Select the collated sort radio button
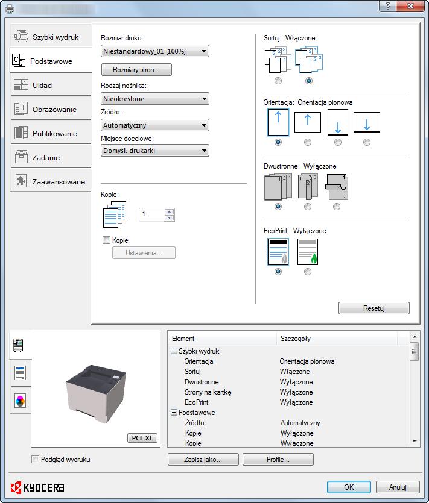429x503 pixels. (308, 81)
